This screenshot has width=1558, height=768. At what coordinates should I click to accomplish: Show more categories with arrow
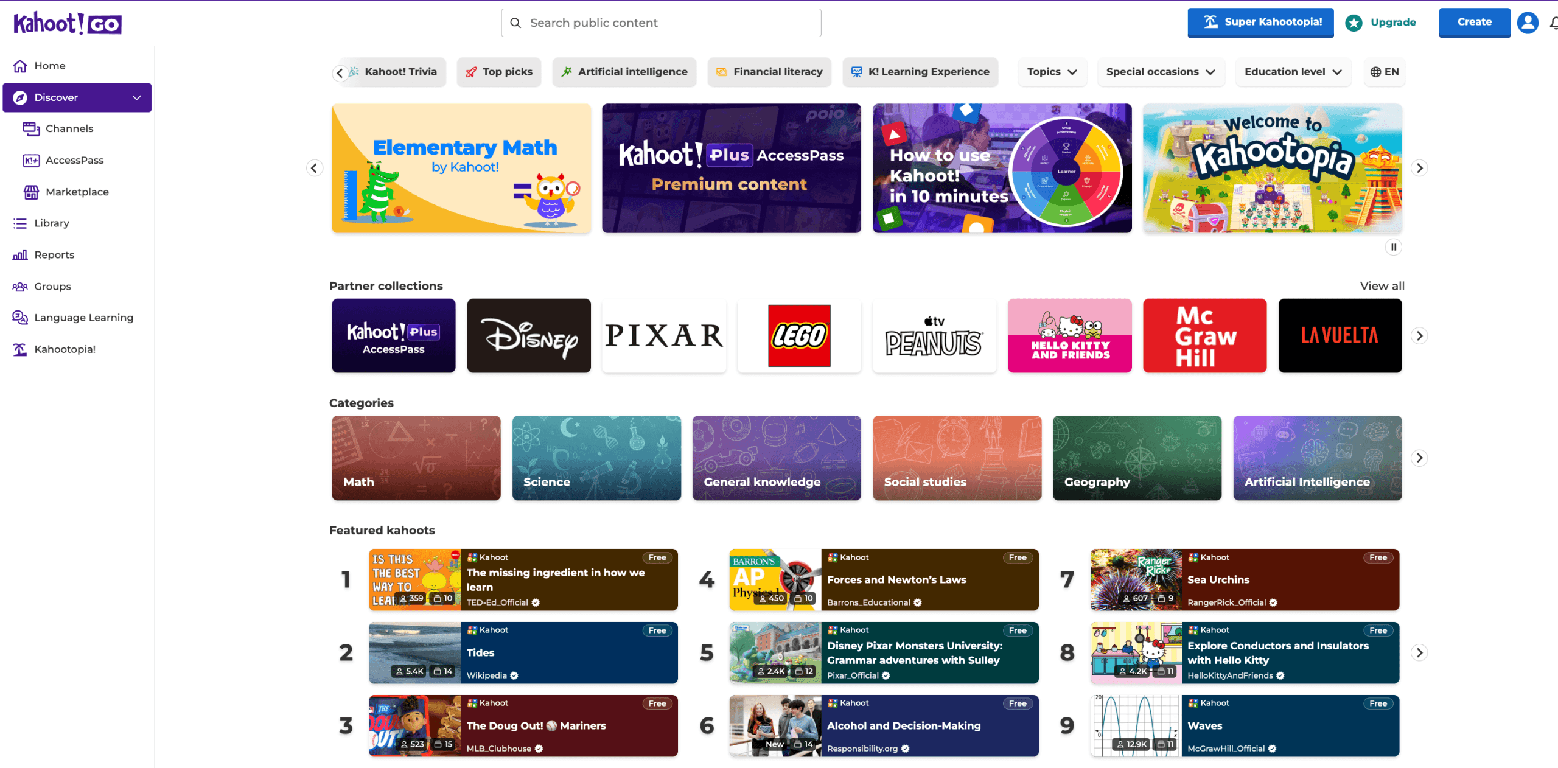coord(1419,458)
